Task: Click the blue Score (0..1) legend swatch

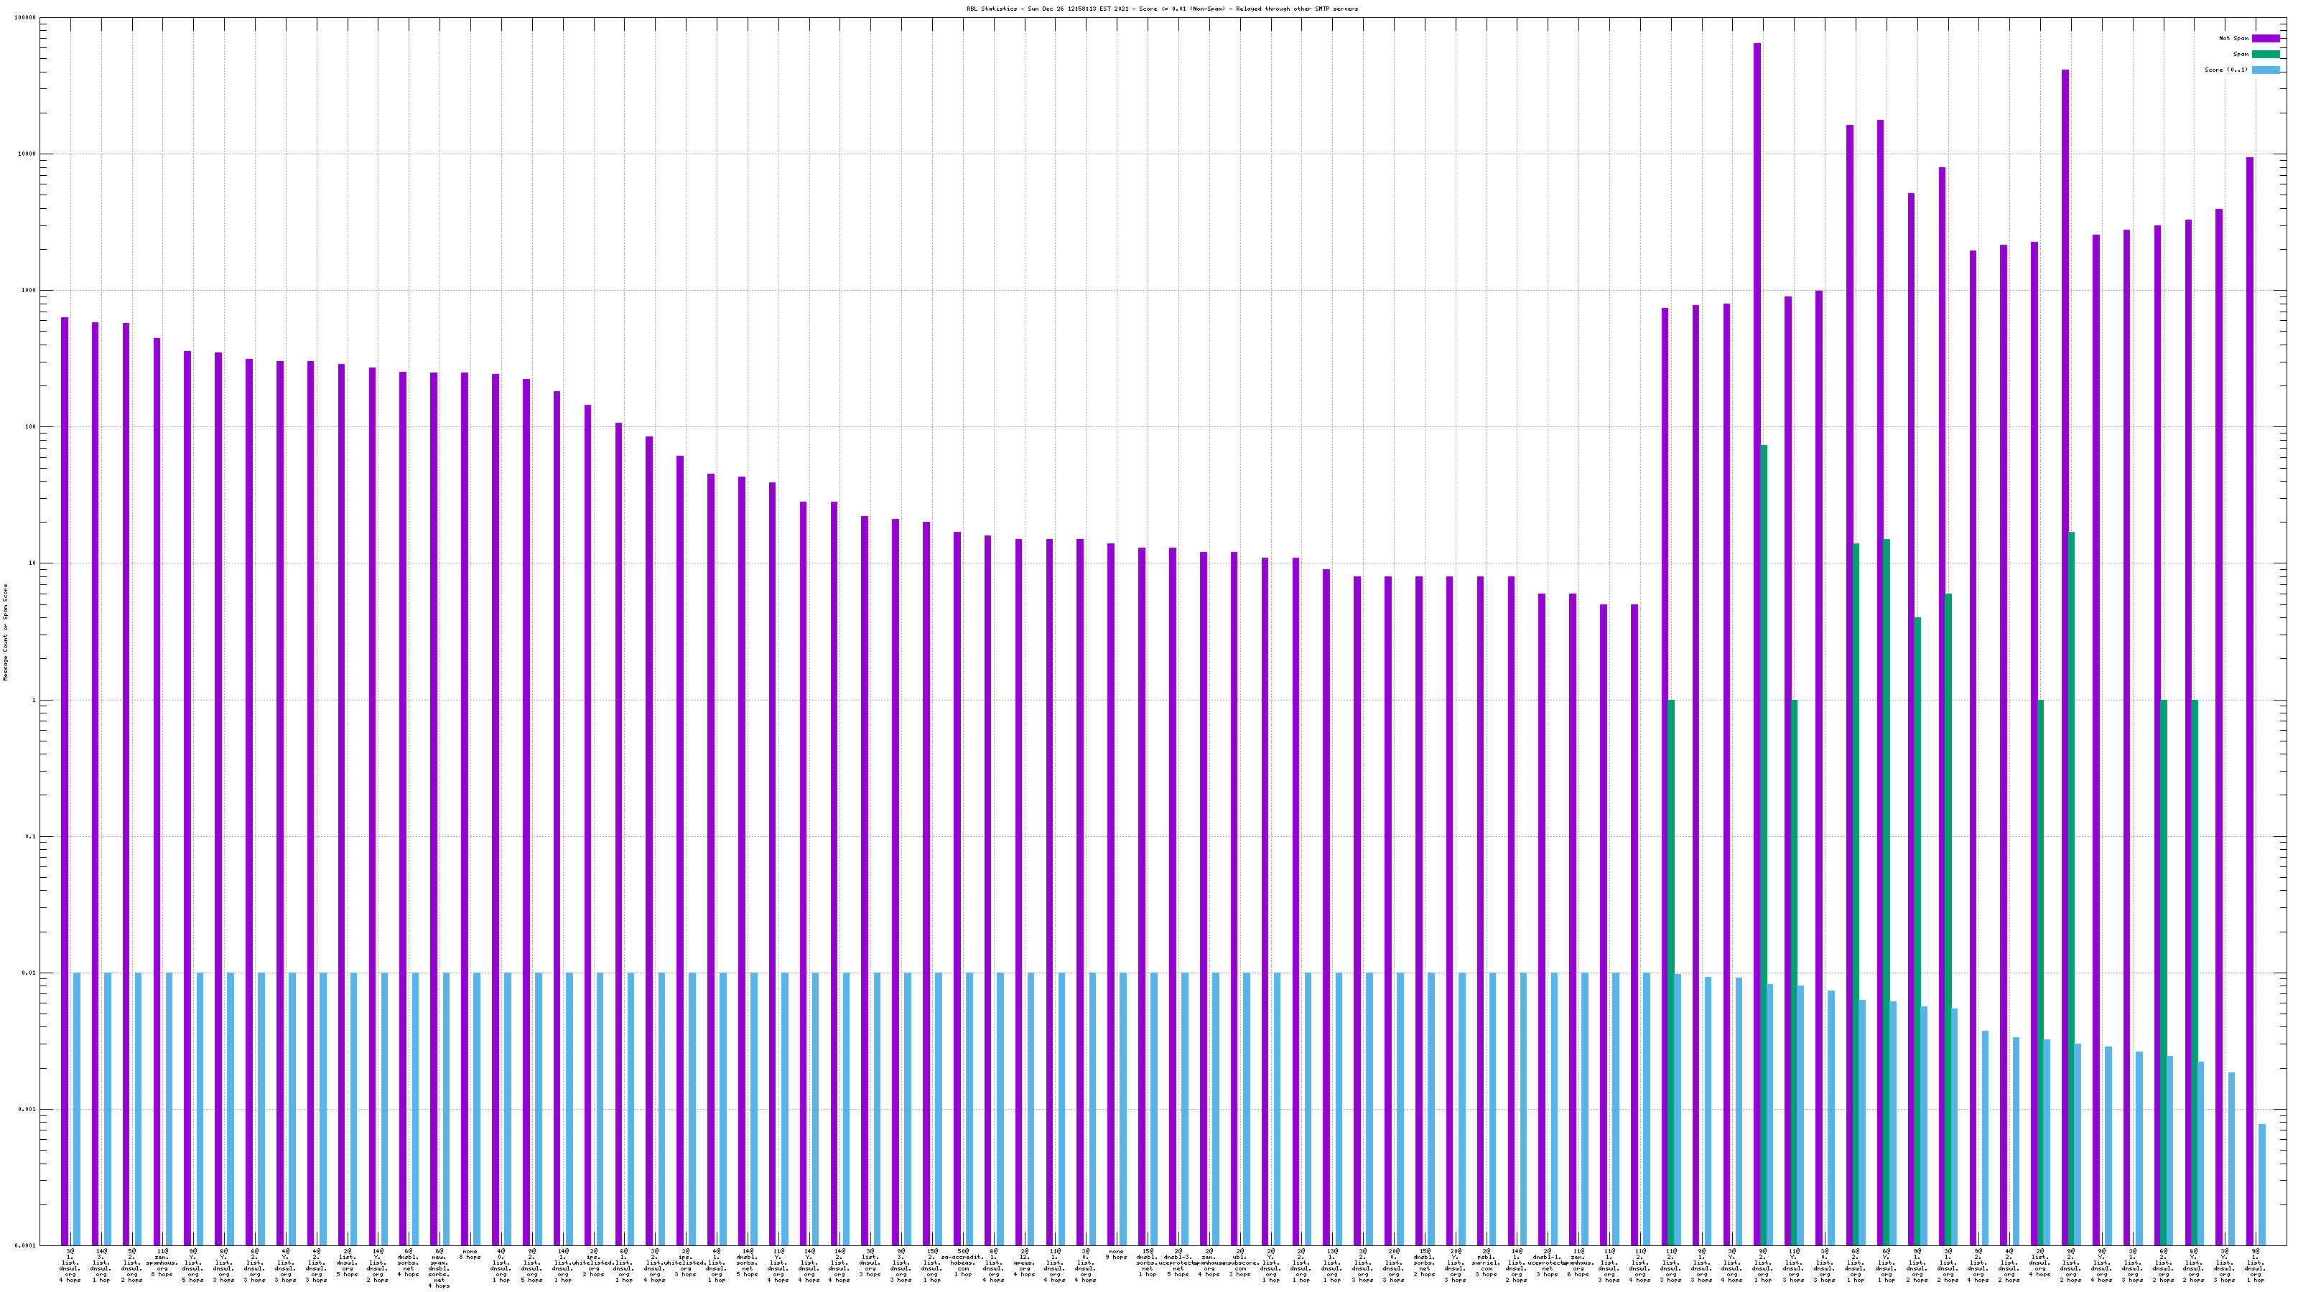Action: 2265,70
